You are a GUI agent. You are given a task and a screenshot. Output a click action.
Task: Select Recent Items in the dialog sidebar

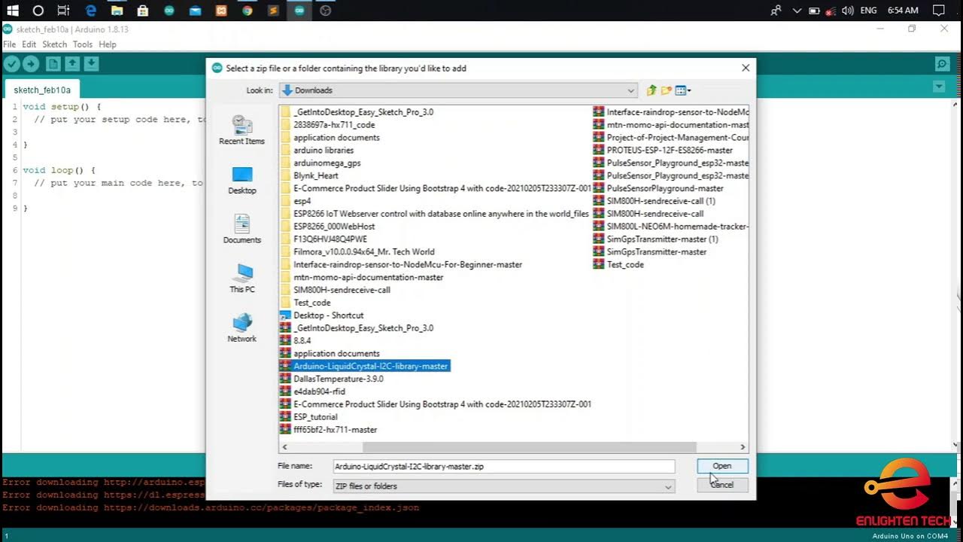(x=242, y=129)
